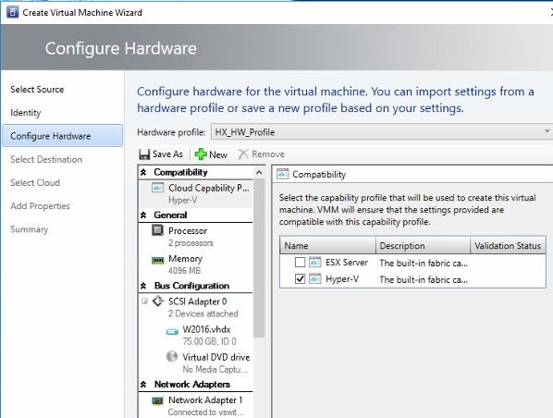Select the Memory hardware item
Image resolution: width=553 pixels, height=418 pixels.
click(196, 264)
